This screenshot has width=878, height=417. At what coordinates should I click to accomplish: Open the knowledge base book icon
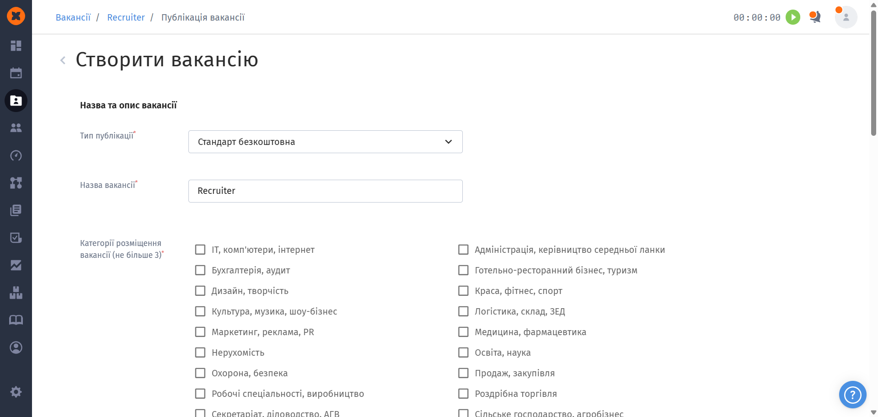(16, 320)
